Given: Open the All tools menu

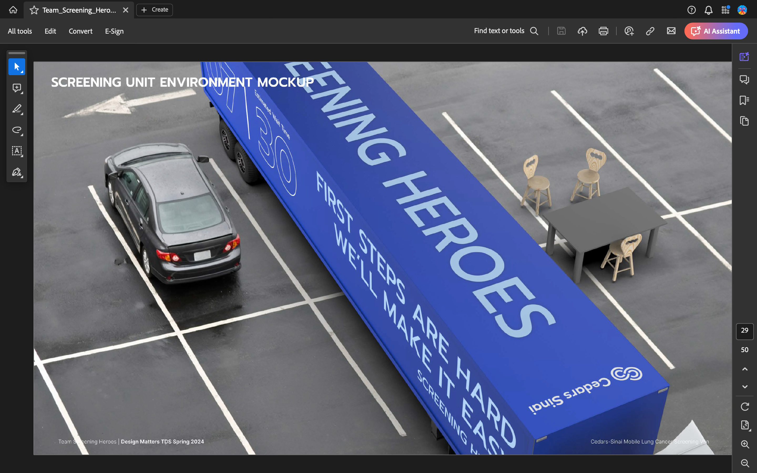Looking at the screenshot, I should click(20, 31).
